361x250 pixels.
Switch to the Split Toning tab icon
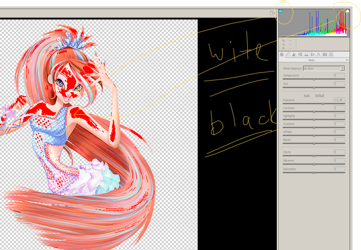click(x=306, y=54)
